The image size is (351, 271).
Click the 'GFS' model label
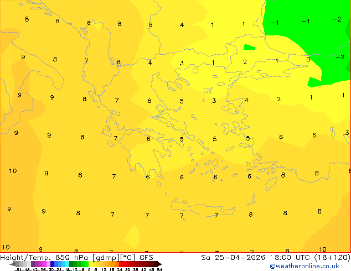146,258
